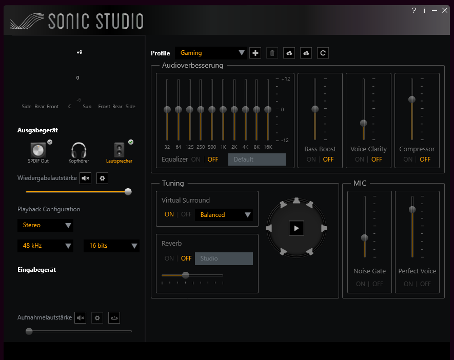Mute the Wiedergabelautstärke playback volume
The height and width of the screenshot is (360, 454).
[x=86, y=178]
